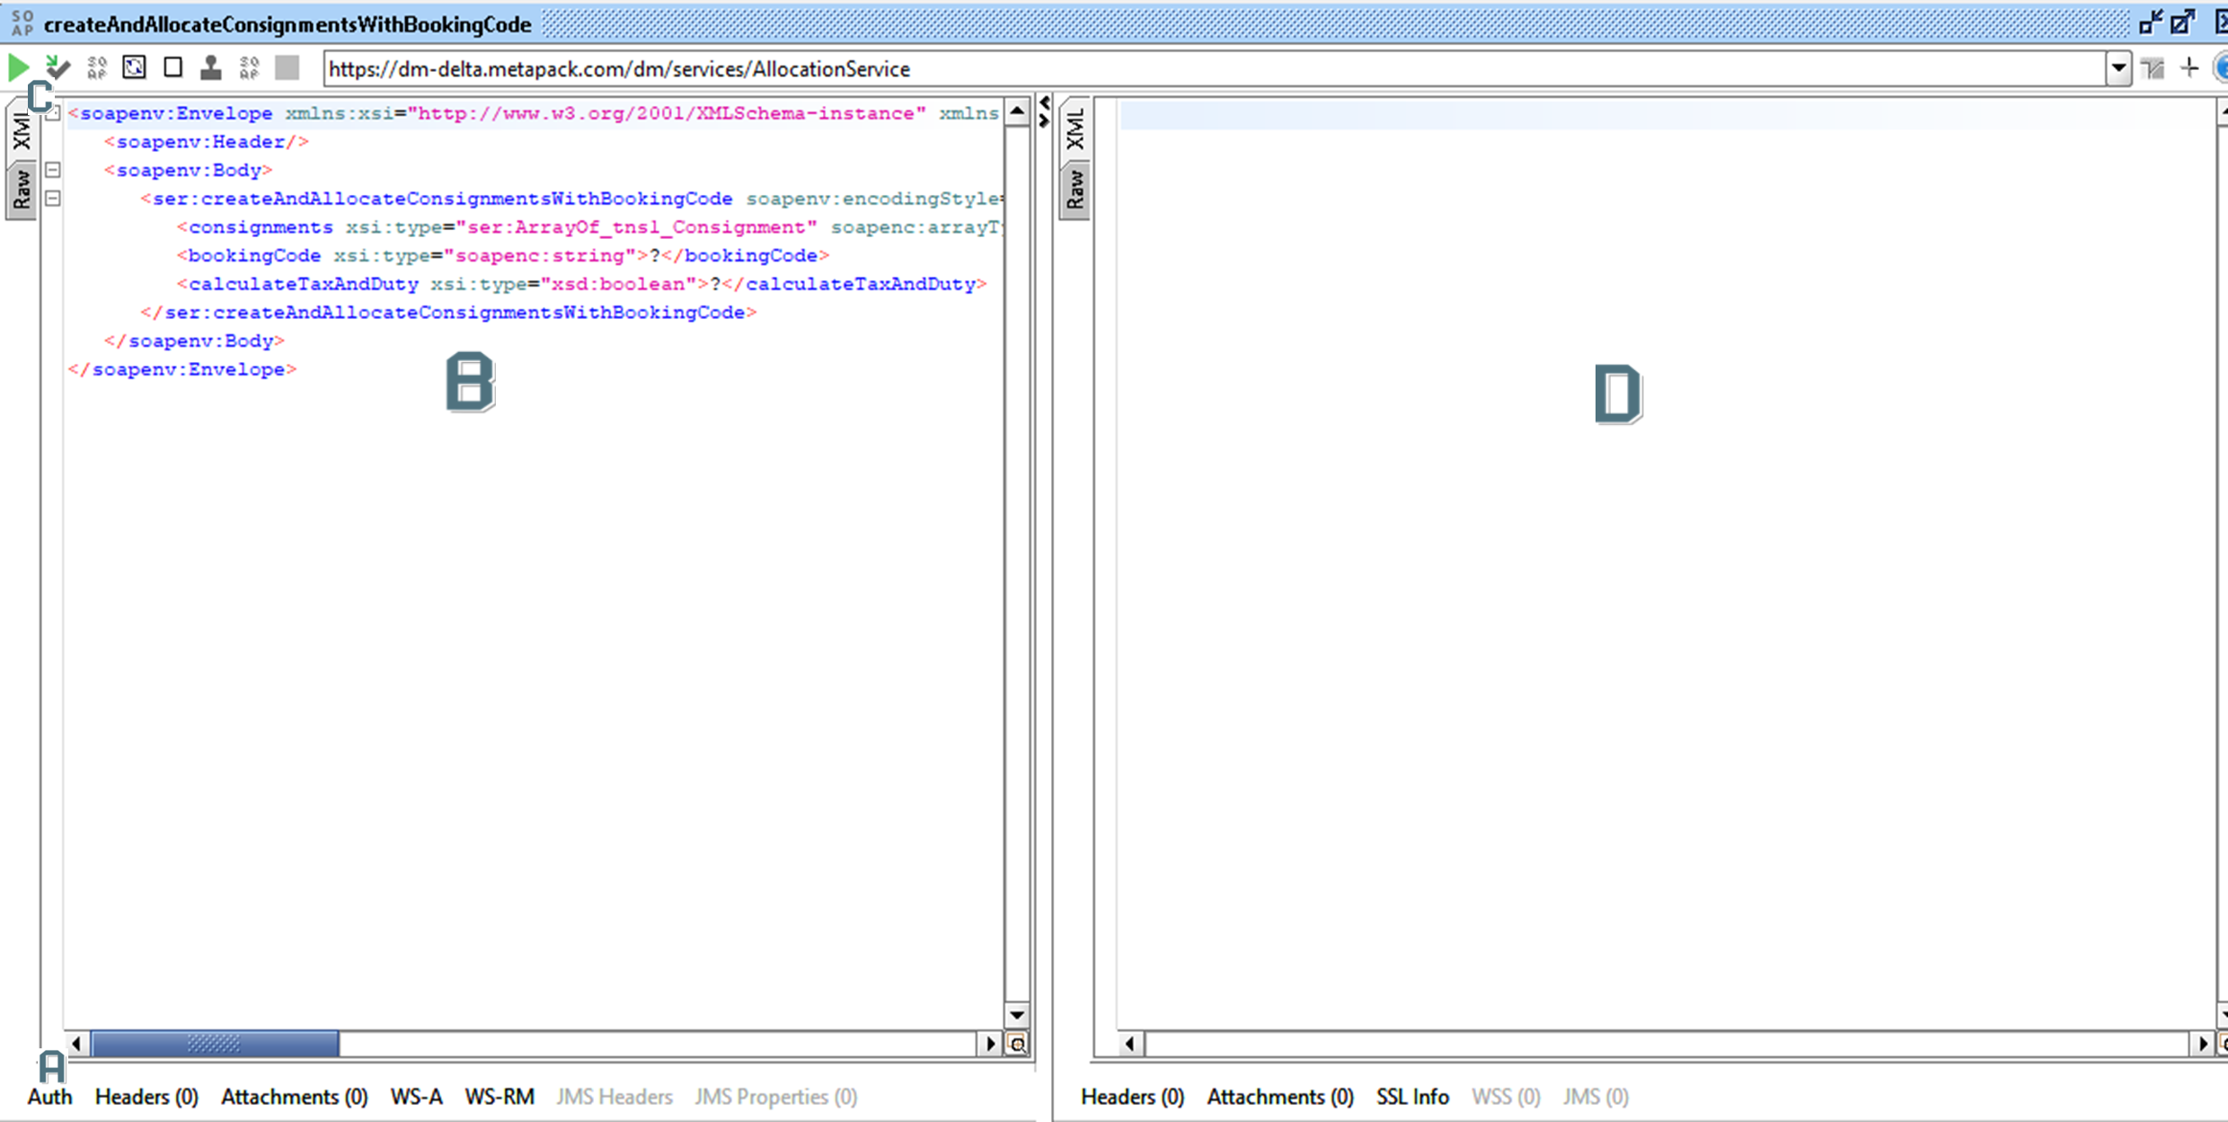Screen dimensions: 2228x1122
Task: Click the green submit request play button
Action: [18, 68]
